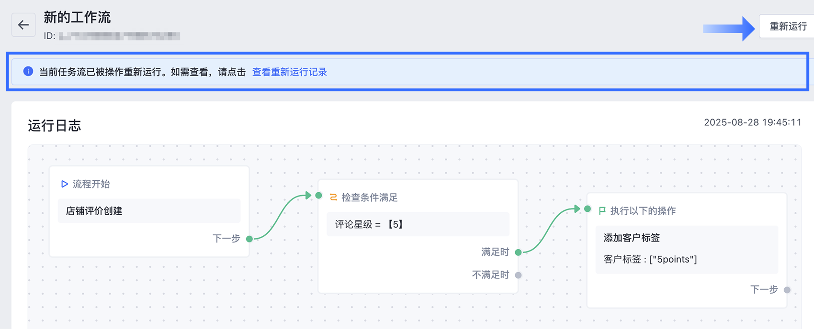Select the 评论星级 = 【5】 condition field
Screen dimensions: 814x329
point(418,224)
